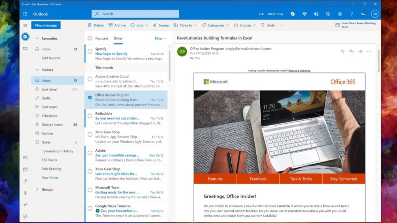Screen dimensions: 397x223
Task: Start a Skype call from the header
Action: point(293,14)
